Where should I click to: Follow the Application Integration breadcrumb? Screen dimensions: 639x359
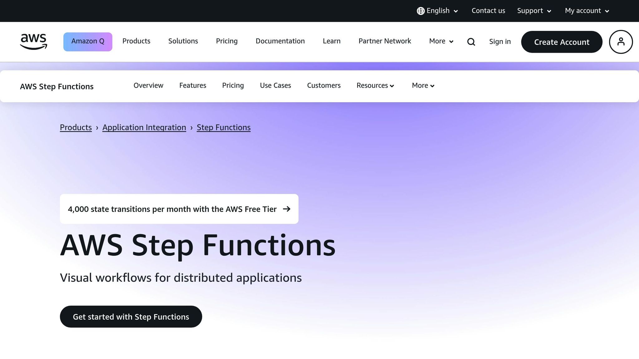point(144,127)
